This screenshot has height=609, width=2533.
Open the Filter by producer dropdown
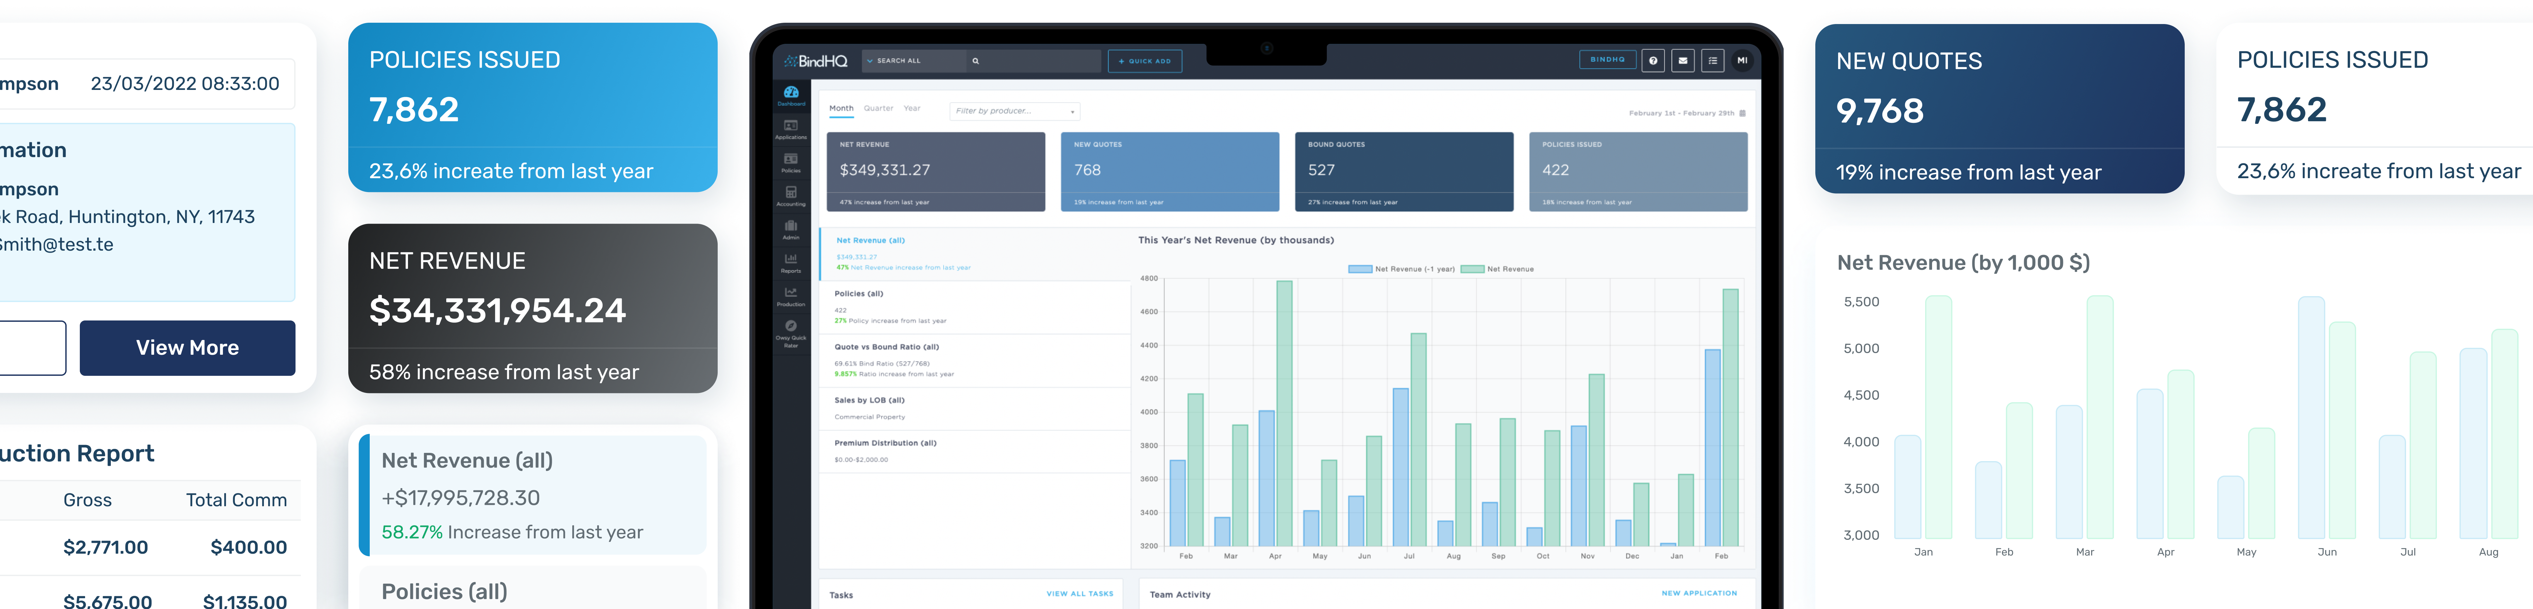[x=1015, y=111]
